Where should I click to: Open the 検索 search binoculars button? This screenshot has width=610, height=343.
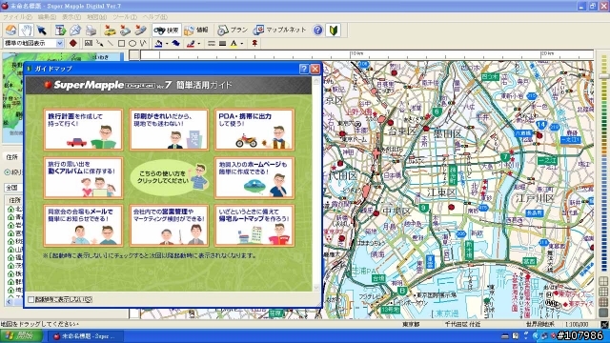coord(166,30)
